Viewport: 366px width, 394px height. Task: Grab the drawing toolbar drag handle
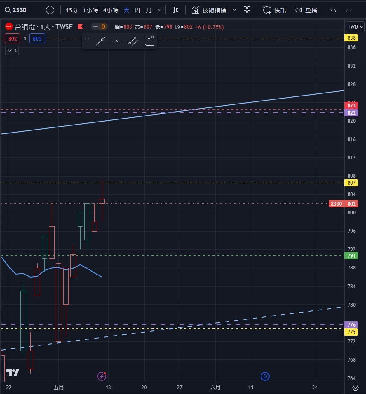click(87, 41)
